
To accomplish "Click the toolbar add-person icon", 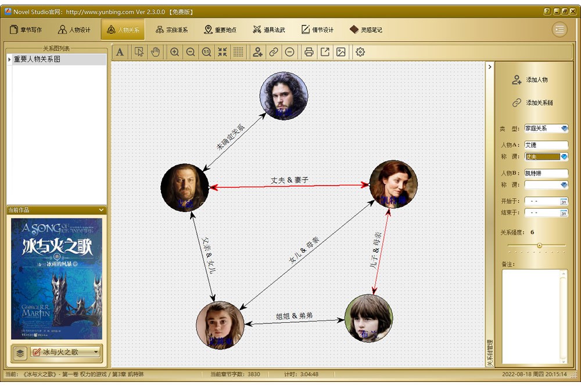I will click(257, 52).
